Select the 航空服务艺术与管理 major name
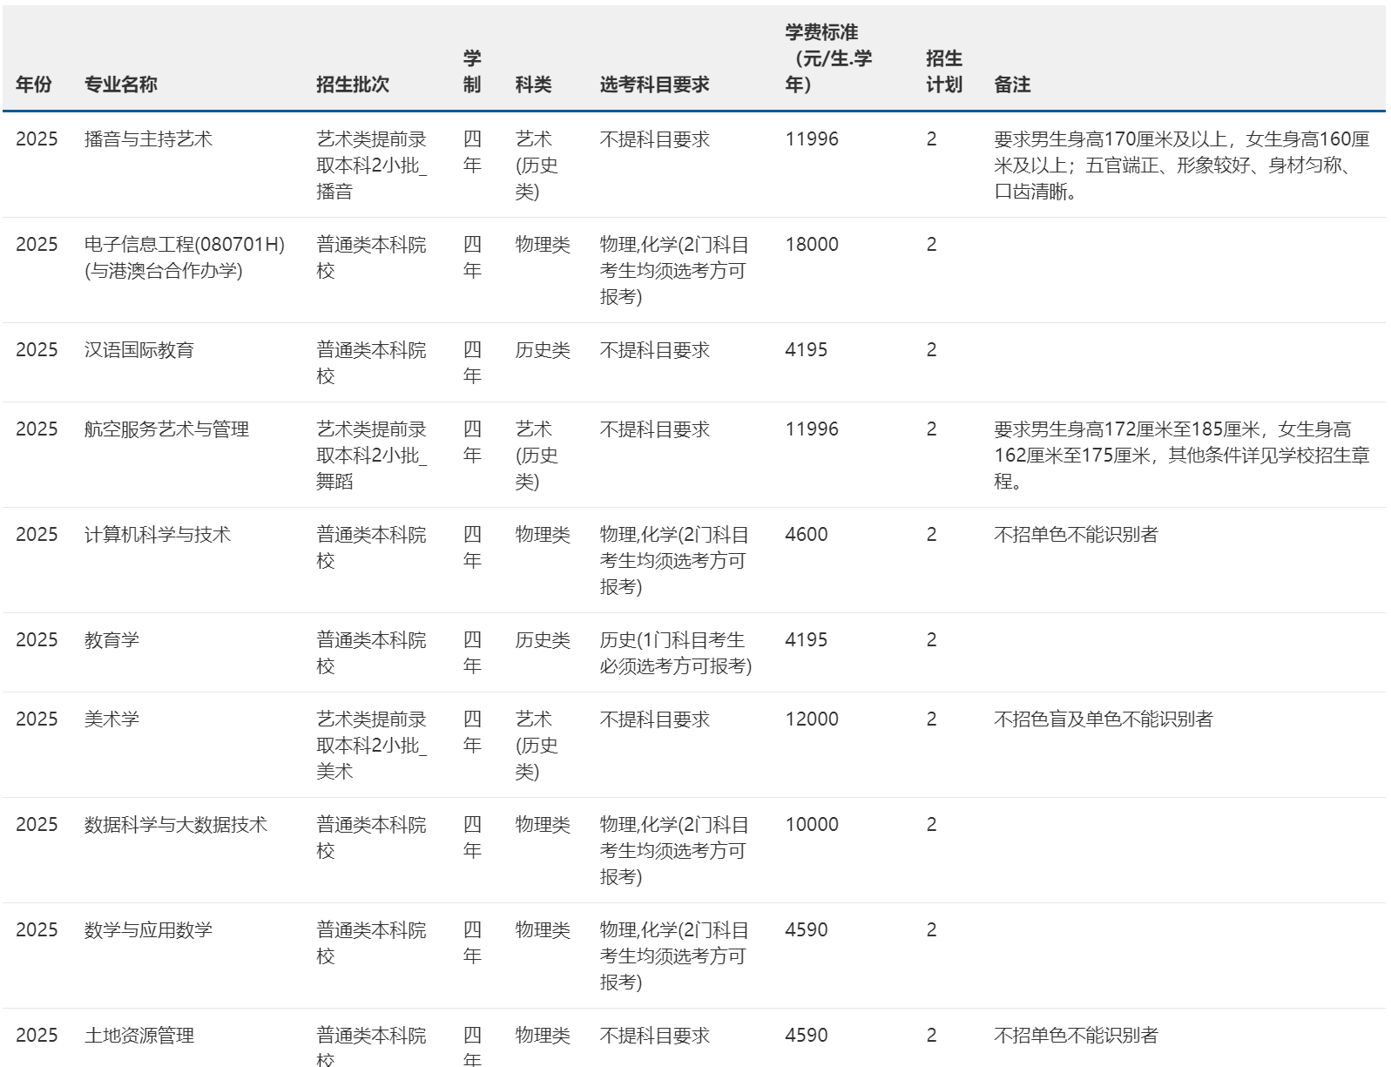Screen dimensions: 1391x1067 [166, 429]
